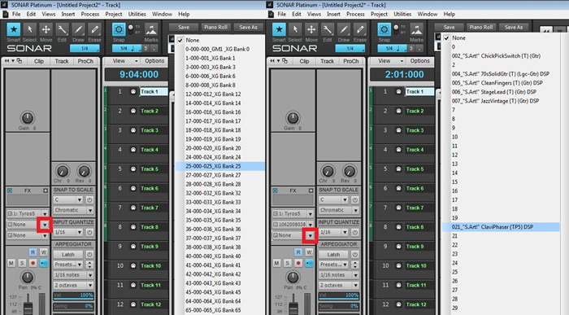
Task: Click the Piano Roll button in right window
Action: [x=481, y=27]
